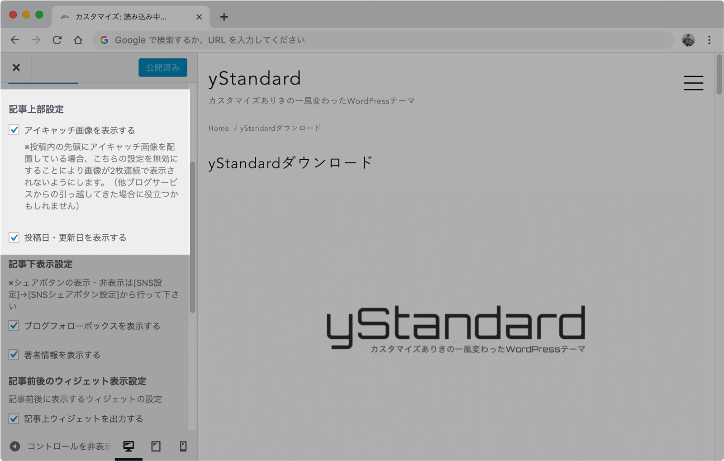Toggle アイキャッチ画像を表示する checkbox
724x461 pixels.
point(14,130)
